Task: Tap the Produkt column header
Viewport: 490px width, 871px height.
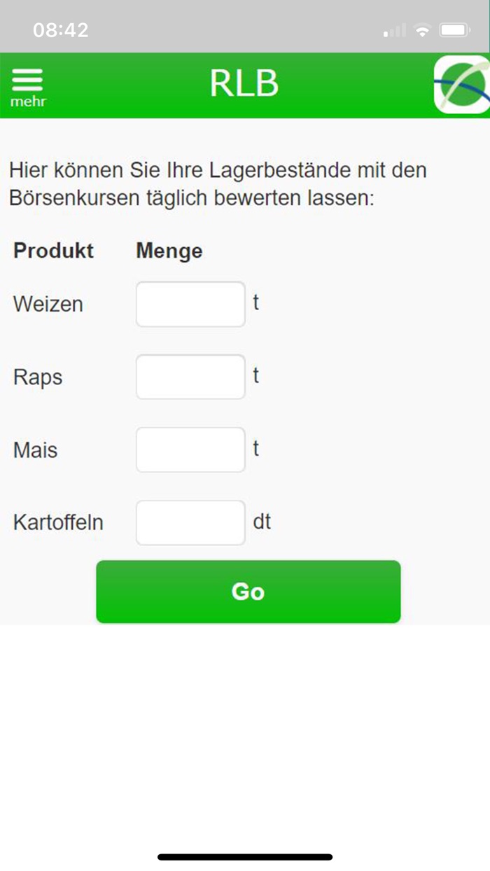Action: (x=53, y=251)
